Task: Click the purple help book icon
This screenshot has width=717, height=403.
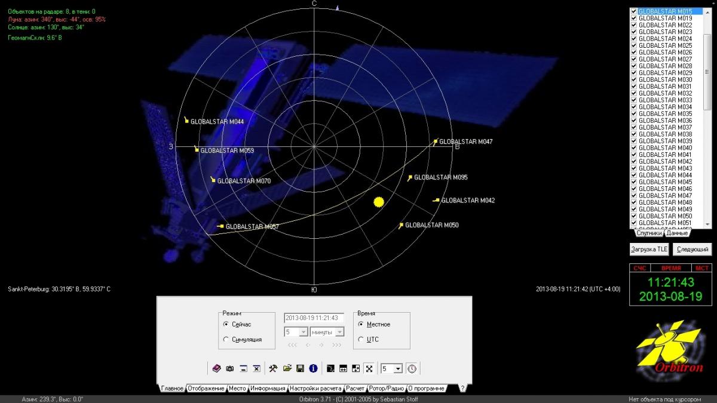Action: click(x=217, y=368)
